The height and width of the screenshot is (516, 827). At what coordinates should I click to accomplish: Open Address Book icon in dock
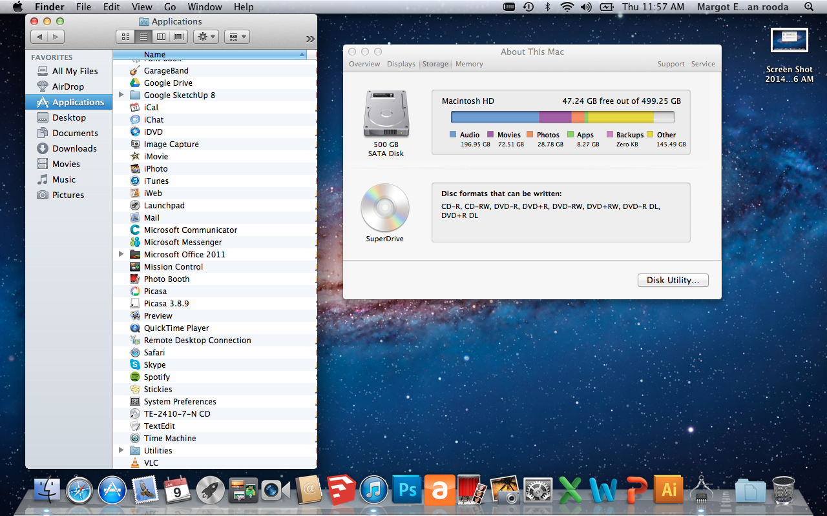click(x=309, y=490)
